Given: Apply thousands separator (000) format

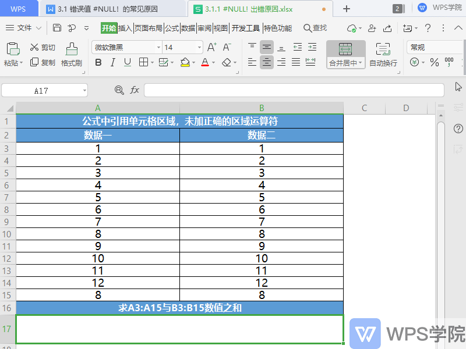Looking at the screenshot, I should pyautogui.click(x=449, y=62).
